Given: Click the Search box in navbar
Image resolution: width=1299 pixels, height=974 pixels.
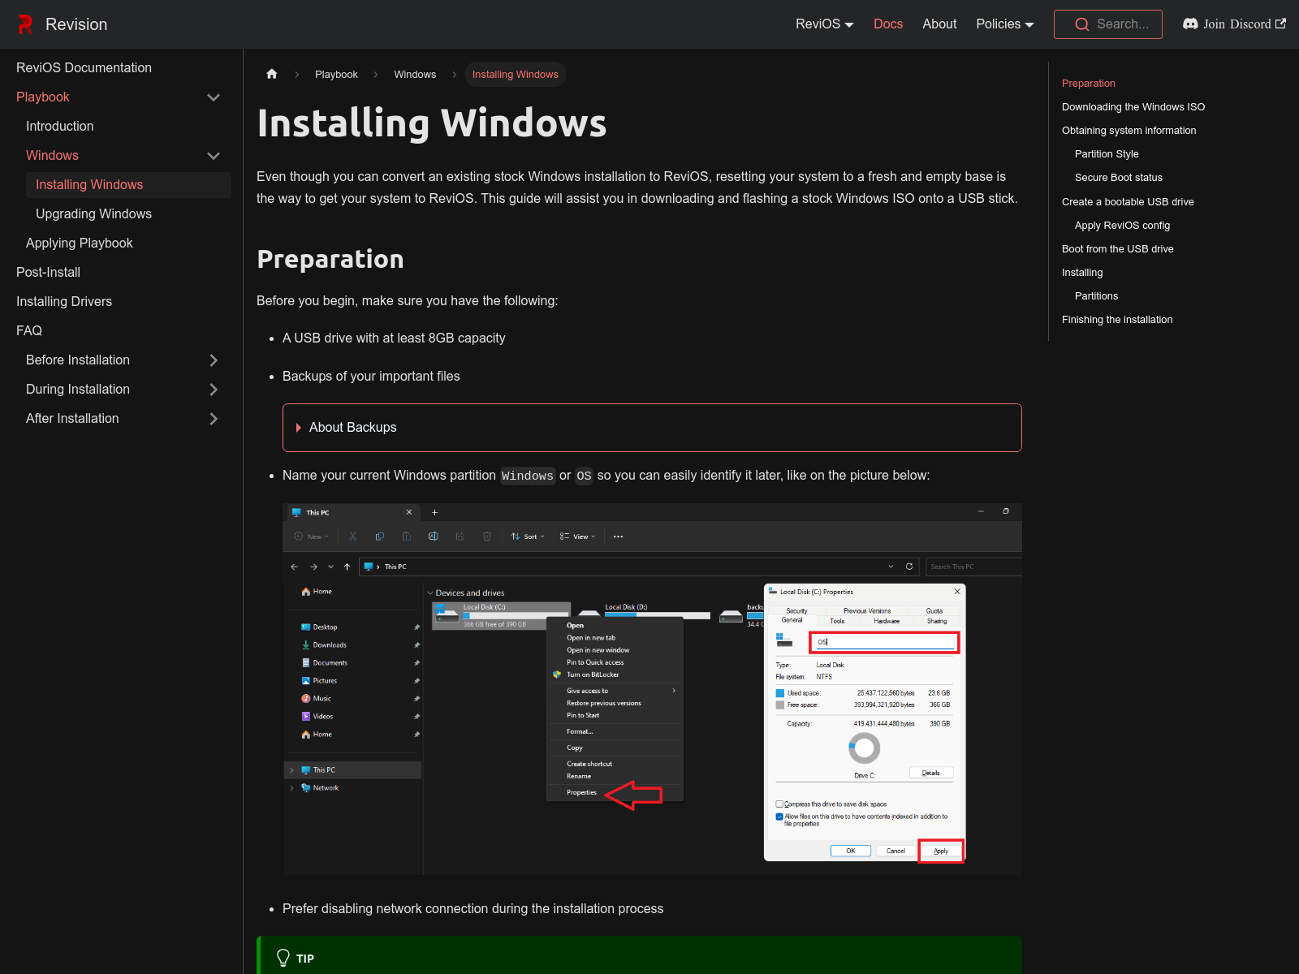Looking at the screenshot, I should (x=1108, y=24).
